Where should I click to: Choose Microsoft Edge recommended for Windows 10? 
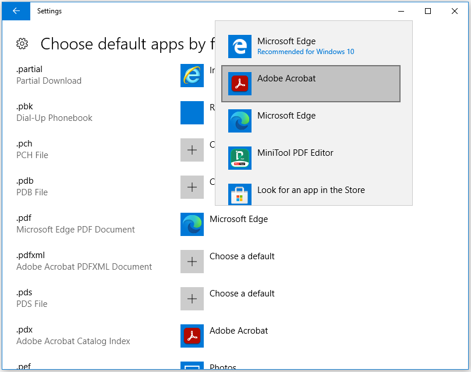pyautogui.click(x=311, y=46)
